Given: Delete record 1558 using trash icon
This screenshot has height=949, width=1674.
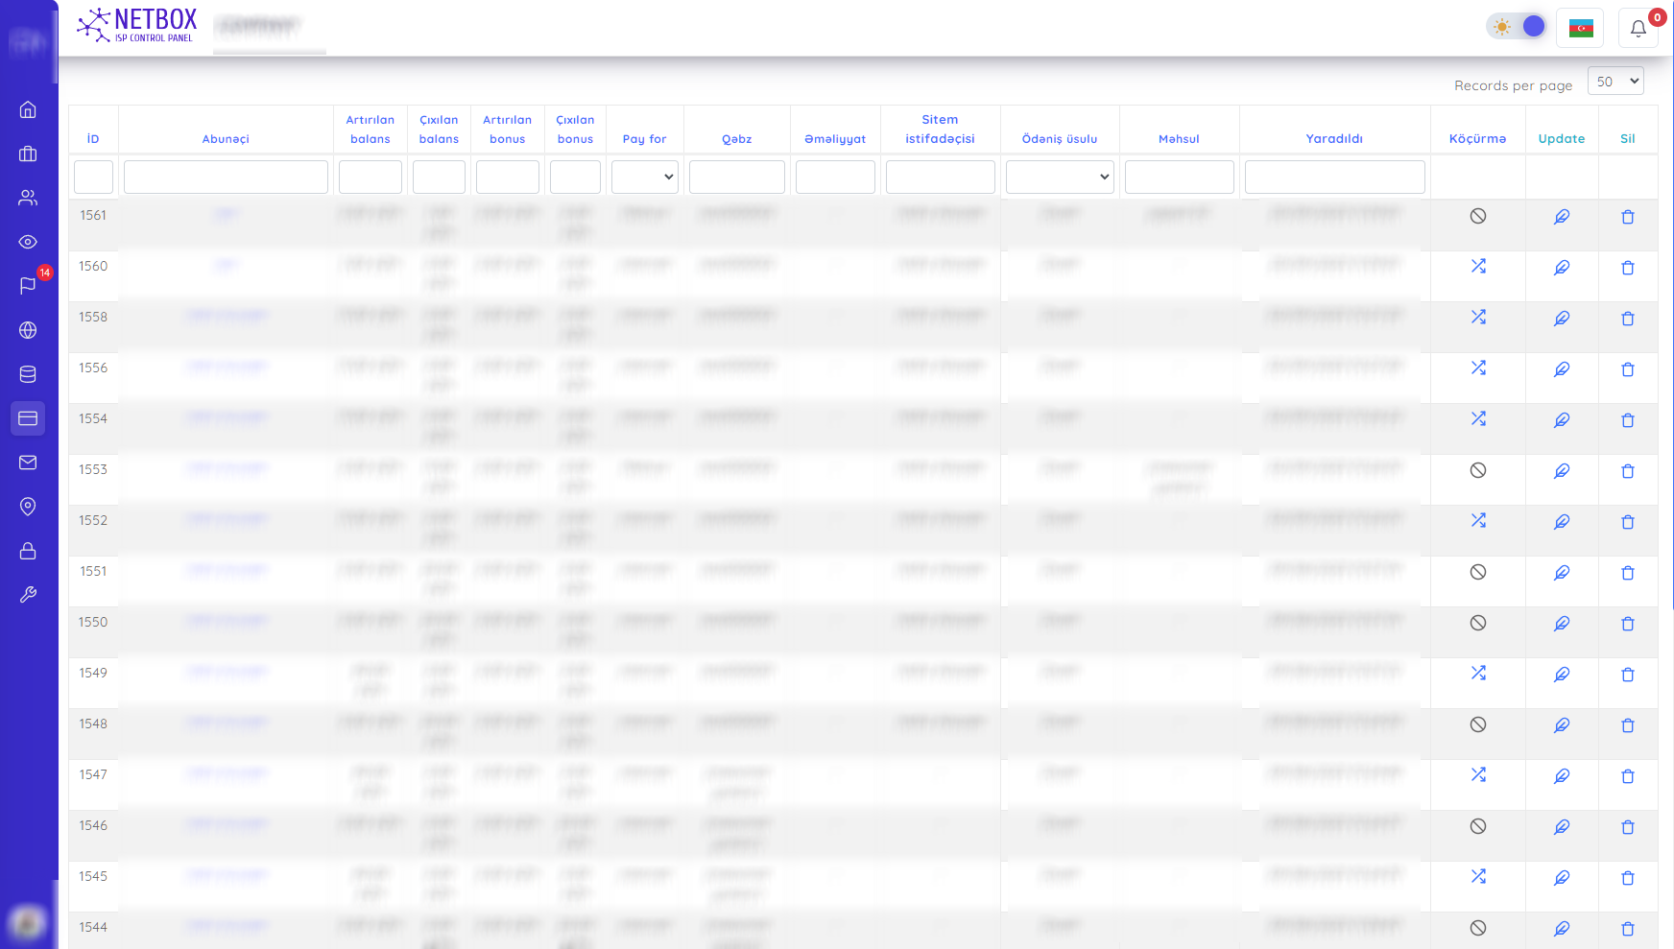Looking at the screenshot, I should [x=1627, y=319].
